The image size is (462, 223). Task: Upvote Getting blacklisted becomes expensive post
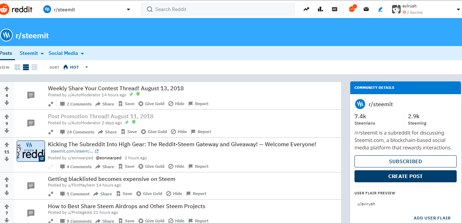click(x=6, y=179)
